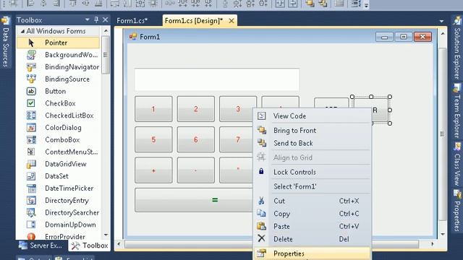Select the Pointer tool in Toolbox
Viewport: 463px width, 260px height.
(58, 43)
